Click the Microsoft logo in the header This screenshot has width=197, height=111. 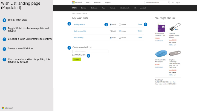[x=77, y=2]
